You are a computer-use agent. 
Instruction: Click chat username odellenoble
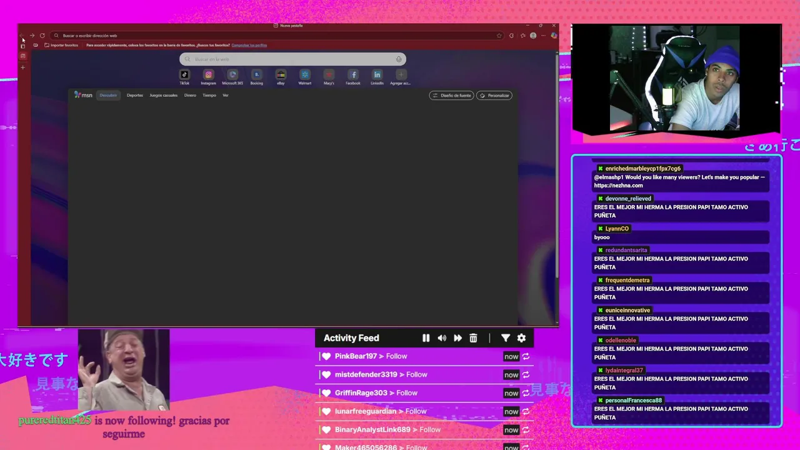pyautogui.click(x=621, y=340)
